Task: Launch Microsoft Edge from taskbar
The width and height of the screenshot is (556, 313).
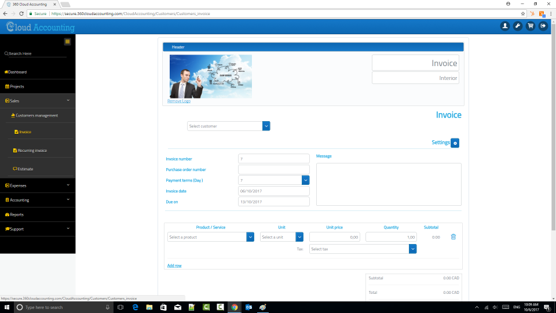Action: [x=135, y=307]
